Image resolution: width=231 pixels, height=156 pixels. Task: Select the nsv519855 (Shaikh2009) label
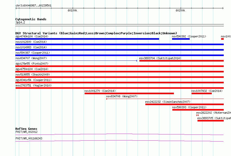(33, 74)
